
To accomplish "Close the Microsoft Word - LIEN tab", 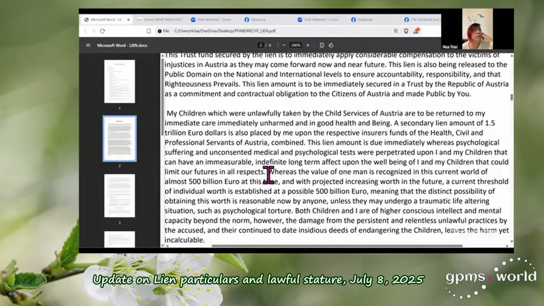I will pyautogui.click(x=128, y=20).
